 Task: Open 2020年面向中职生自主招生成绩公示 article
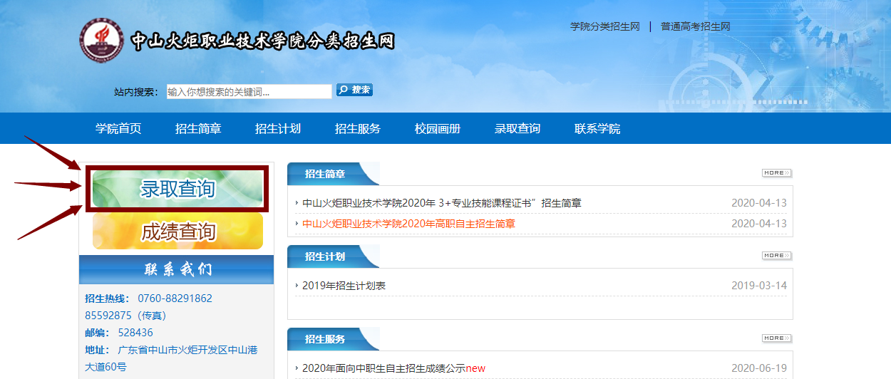(393, 368)
